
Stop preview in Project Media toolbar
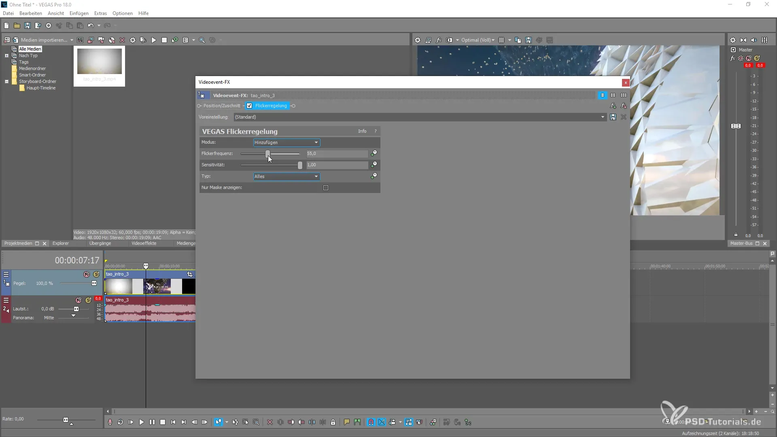[x=164, y=40]
